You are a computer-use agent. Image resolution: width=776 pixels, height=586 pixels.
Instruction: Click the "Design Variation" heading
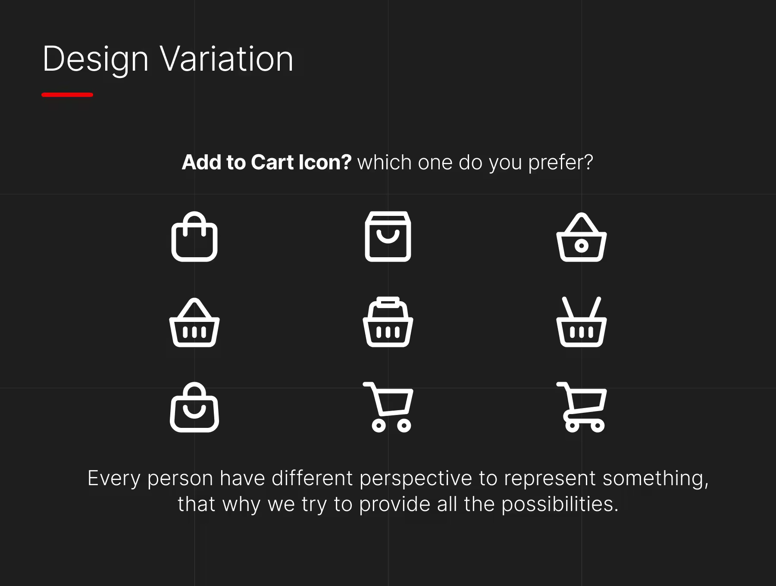(168, 59)
